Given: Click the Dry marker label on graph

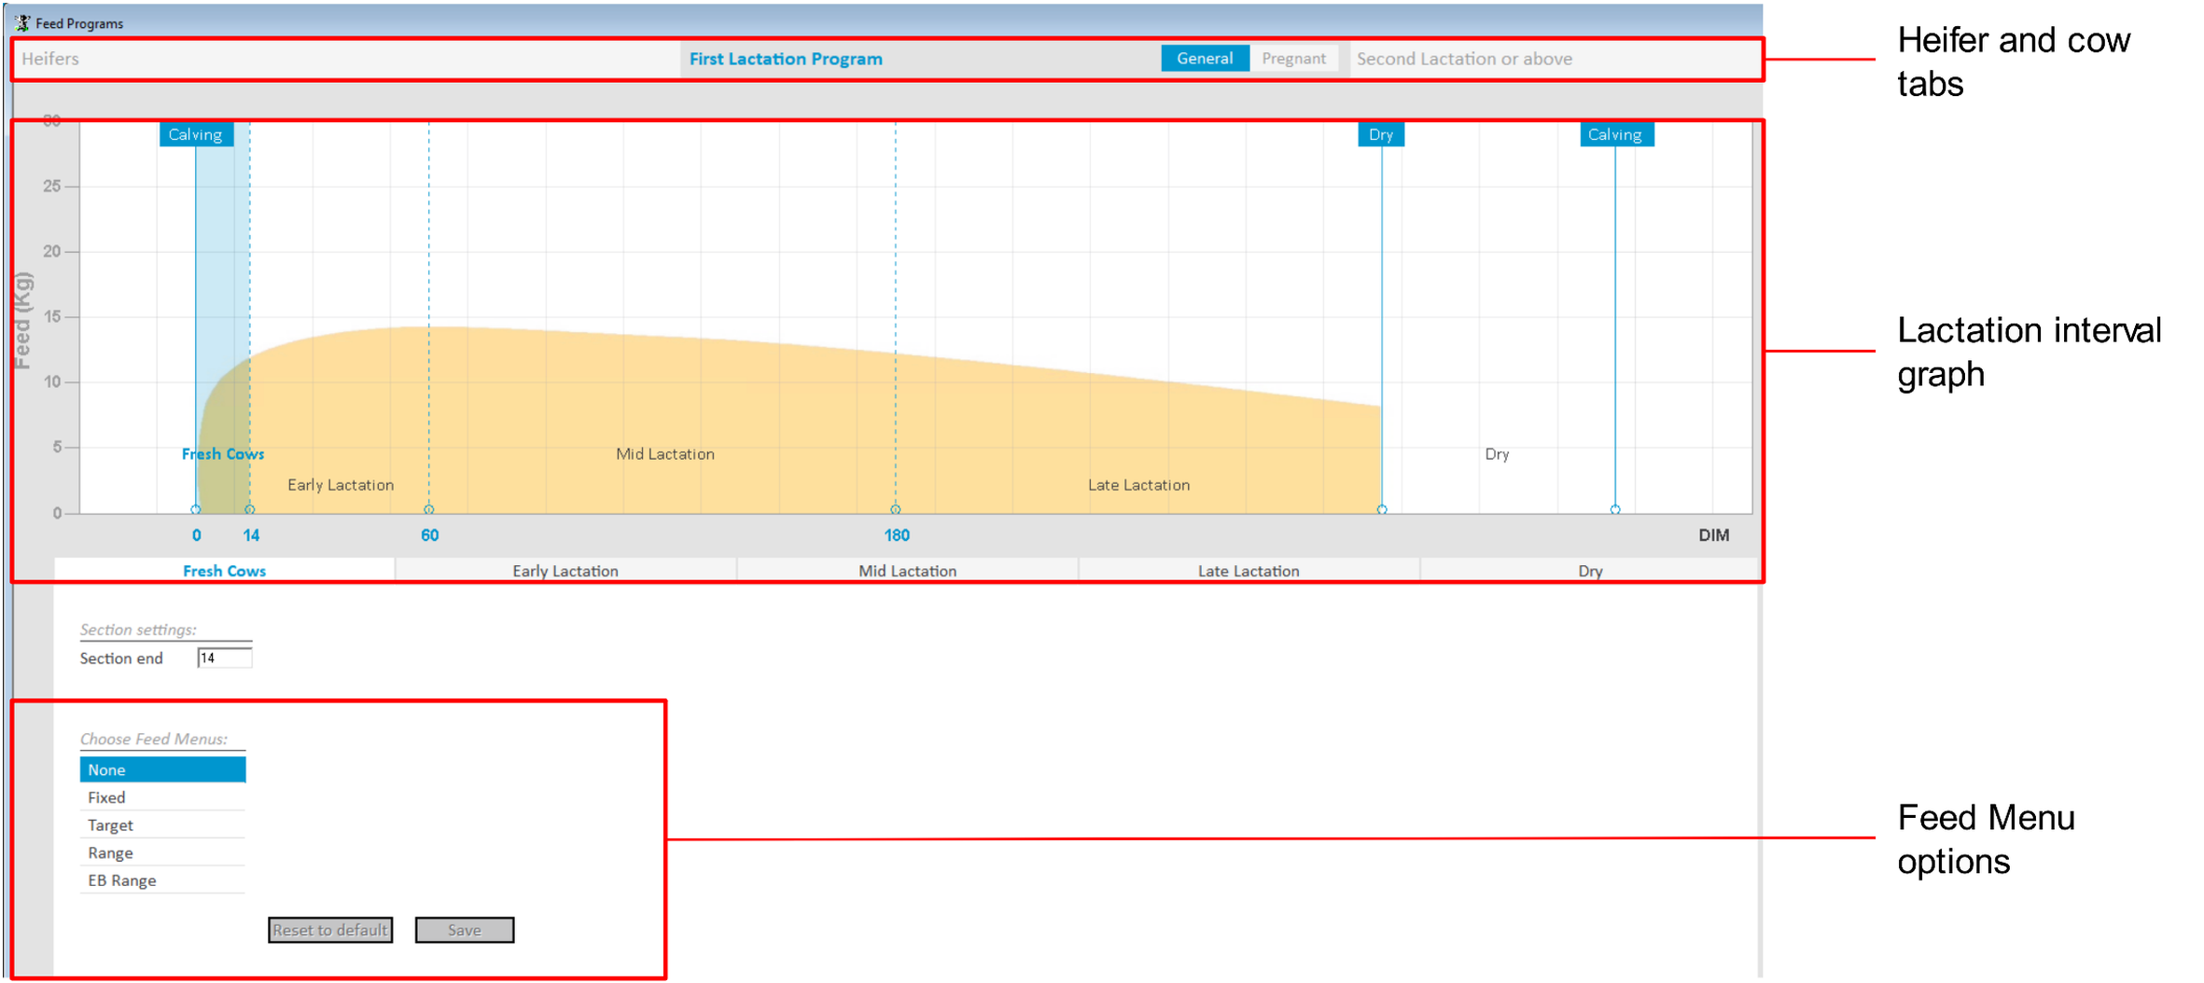Looking at the screenshot, I should coord(1380,134).
